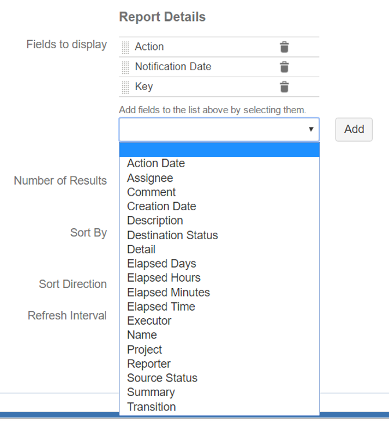Select Assignee in the dropdown list
This screenshot has width=389, height=421.
(150, 178)
